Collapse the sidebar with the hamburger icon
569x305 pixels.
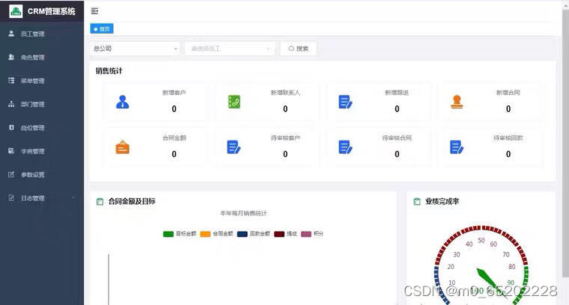click(94, 11)
